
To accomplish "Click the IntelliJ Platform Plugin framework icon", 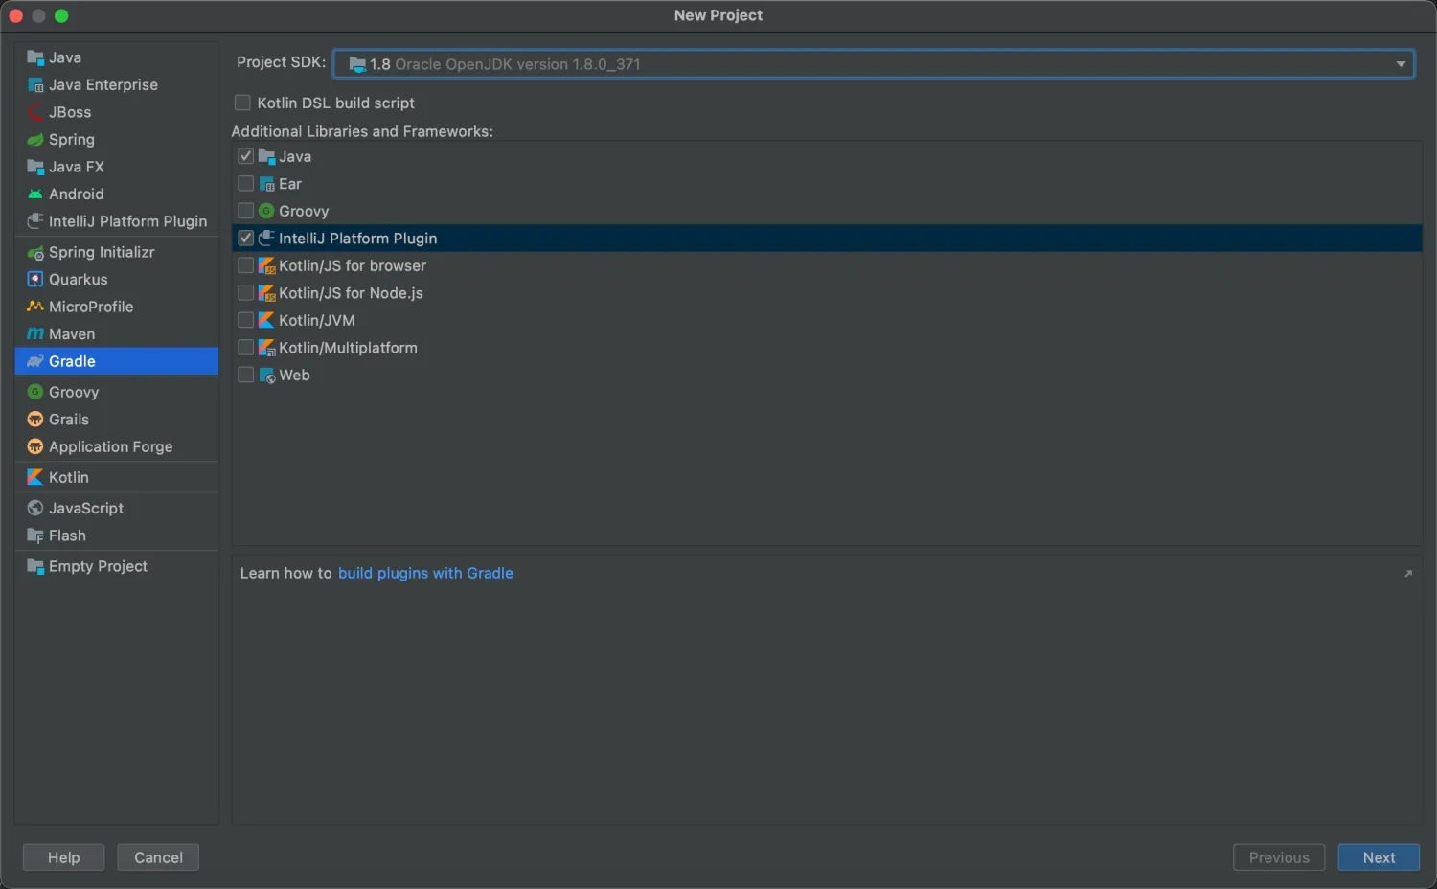I will click(x=267, y=238).
